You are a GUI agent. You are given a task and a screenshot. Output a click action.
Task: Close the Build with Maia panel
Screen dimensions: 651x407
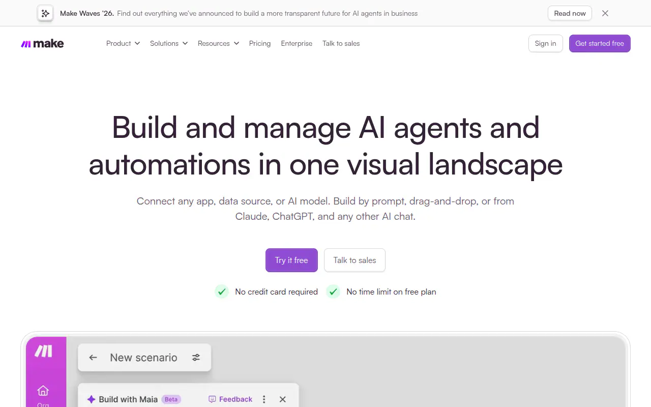click(x=283, y=399)
